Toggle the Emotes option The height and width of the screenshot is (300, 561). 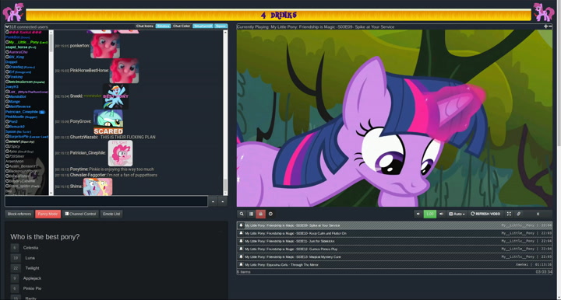(163, 26)
